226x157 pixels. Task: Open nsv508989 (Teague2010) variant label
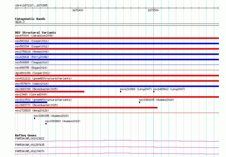click(x=32, y=62)
